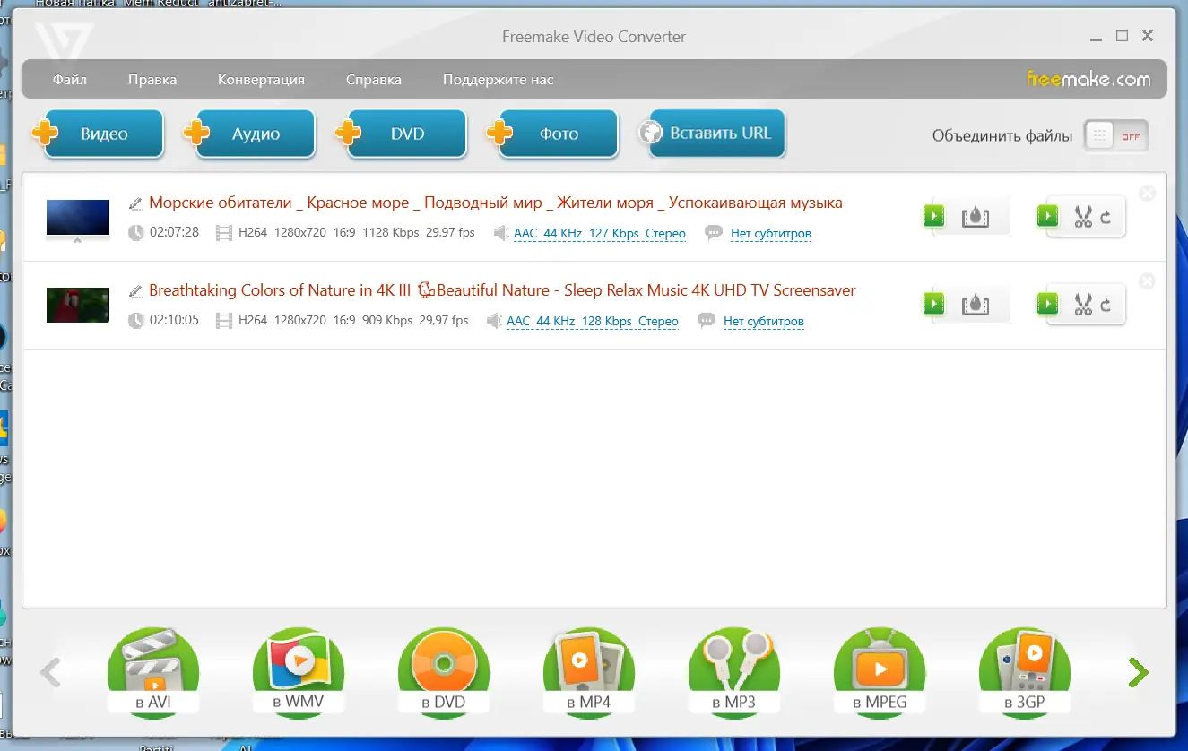Choose the в WMV conversion format

tap(299, 672)
